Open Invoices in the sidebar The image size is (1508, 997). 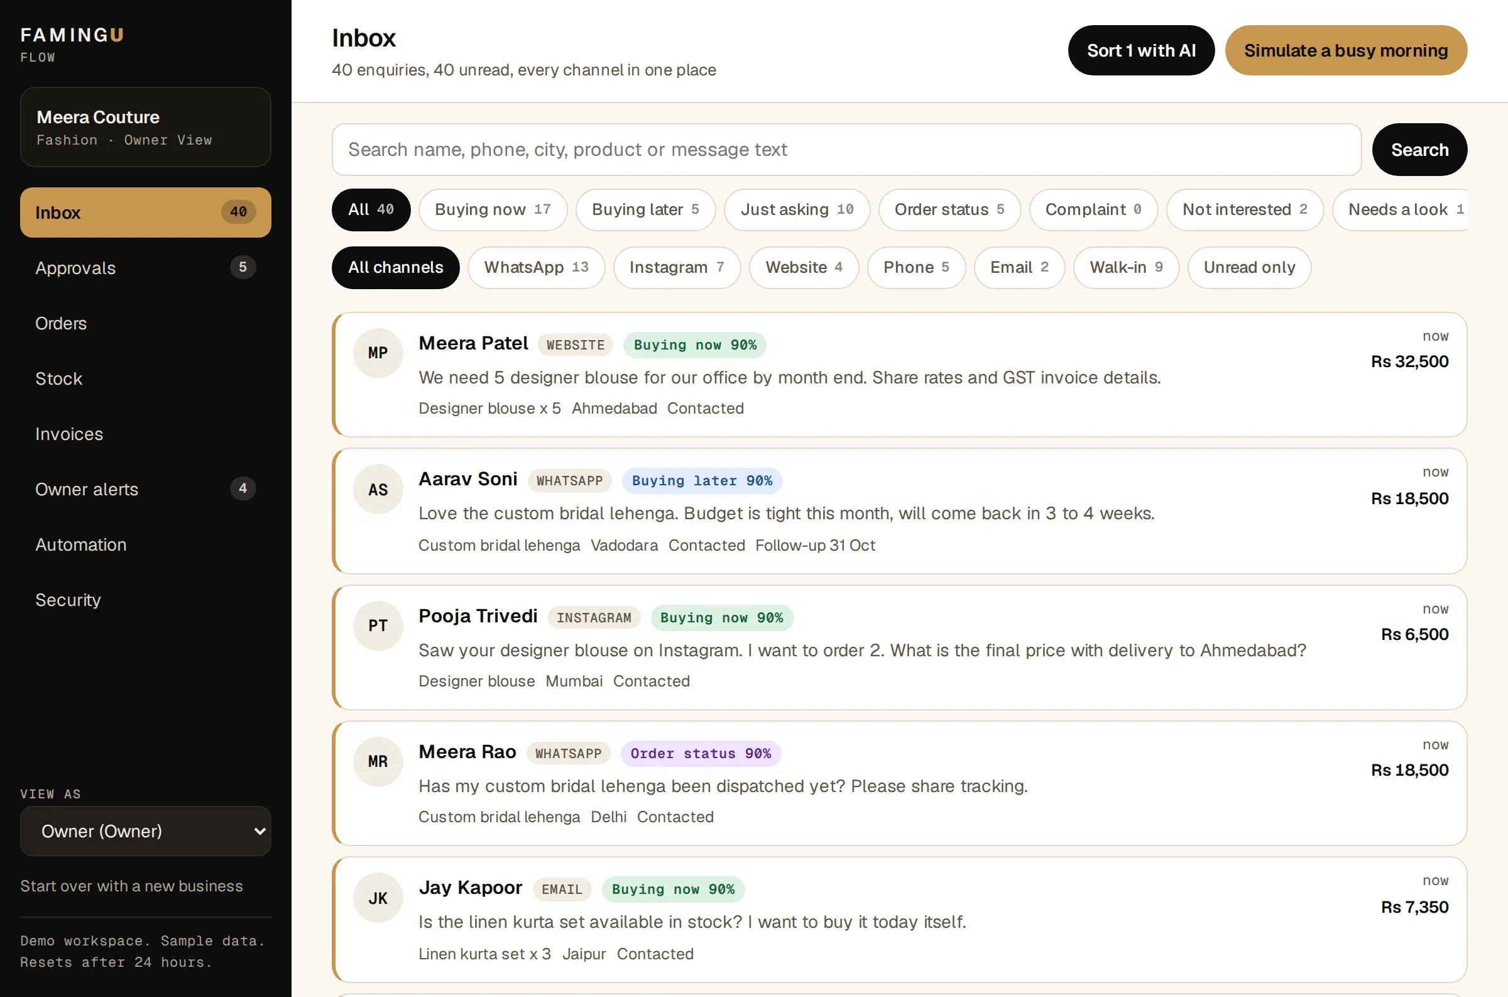146,434
